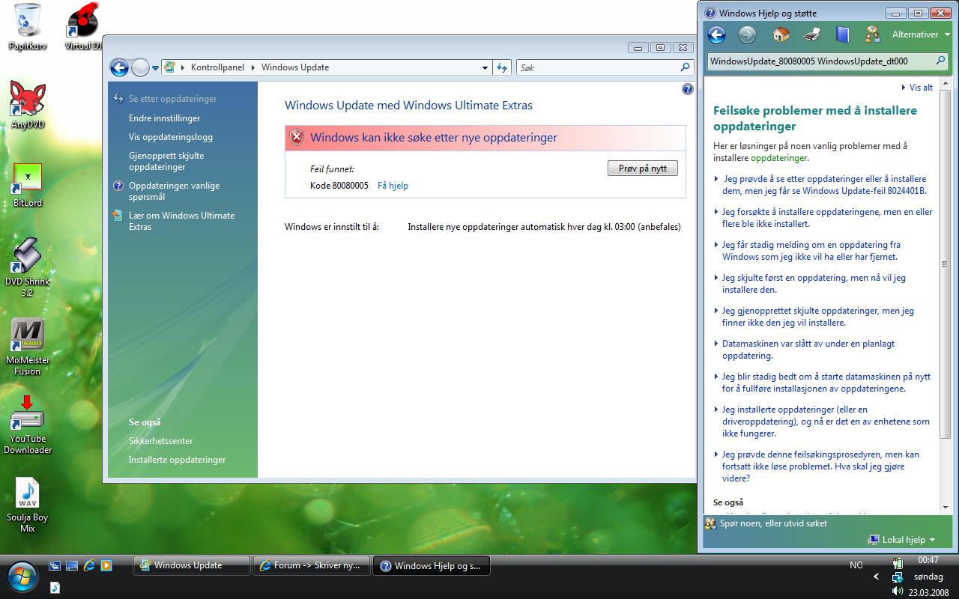Click the search magnifier in Windows Update
The image size is (959, 599).
coord(685,67)
